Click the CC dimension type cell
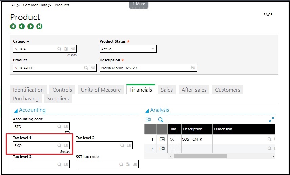 click(x=175, y=139)
